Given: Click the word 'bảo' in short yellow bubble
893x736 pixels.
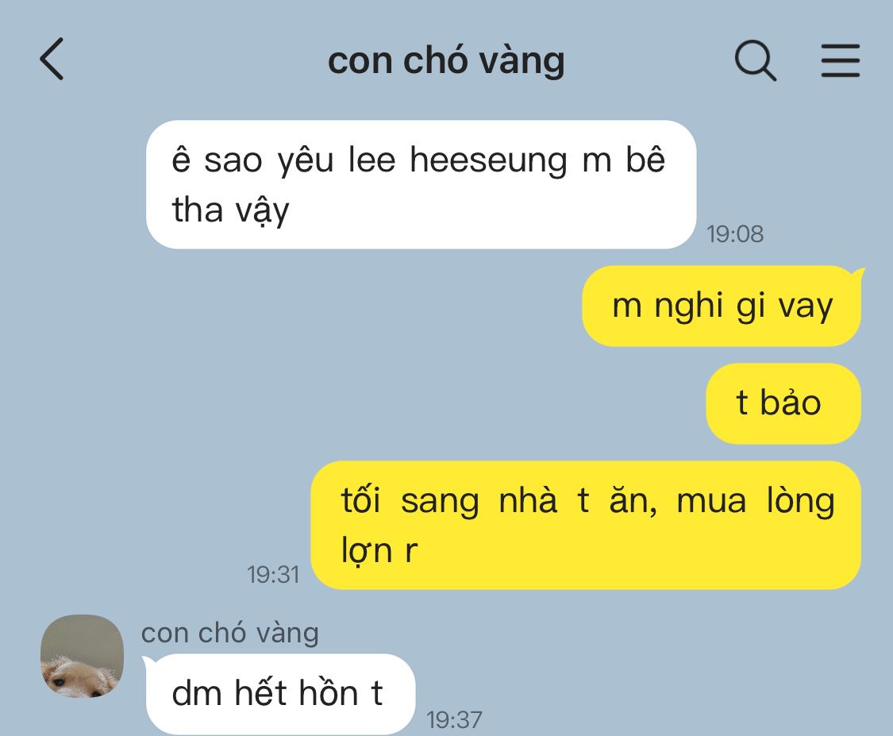Looking at the screenshot, I should [x=791, y=403].
